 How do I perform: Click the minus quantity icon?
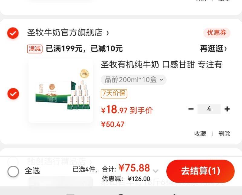[191, 109]
